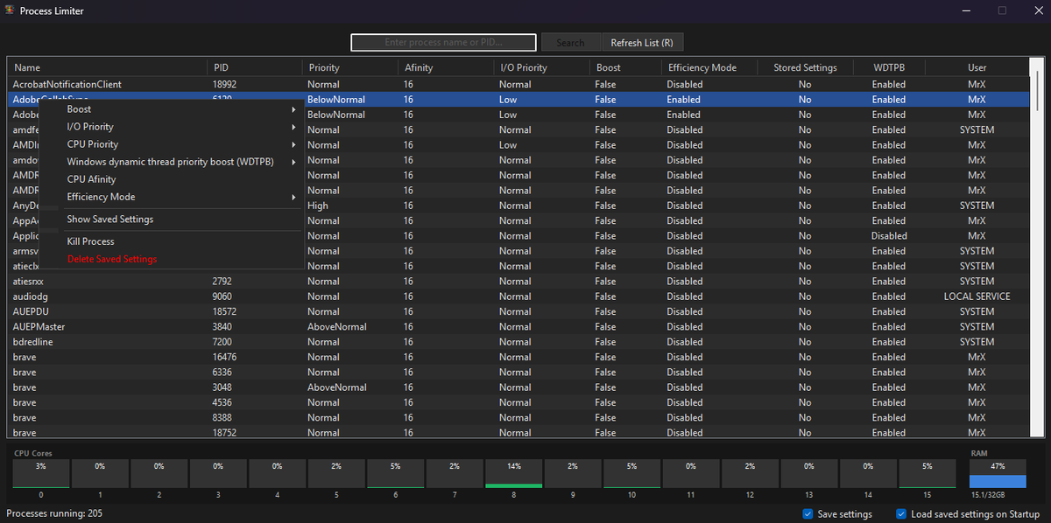Image resolution: width=1051 pixels, height=523 pixels.
Task: Select the AcrobatNotificationClient process row
Action: point(518,85)
